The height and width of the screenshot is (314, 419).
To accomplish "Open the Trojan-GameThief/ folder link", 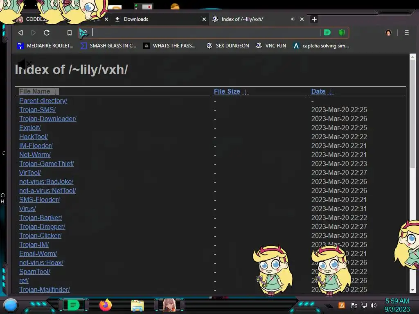I will (x=47, y=164).
